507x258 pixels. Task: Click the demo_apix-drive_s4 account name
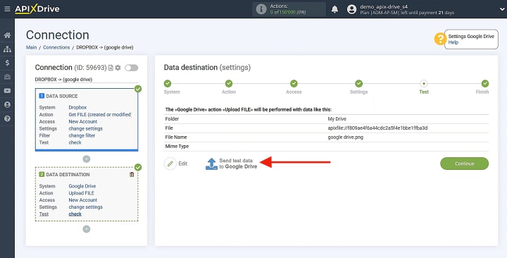384,6
